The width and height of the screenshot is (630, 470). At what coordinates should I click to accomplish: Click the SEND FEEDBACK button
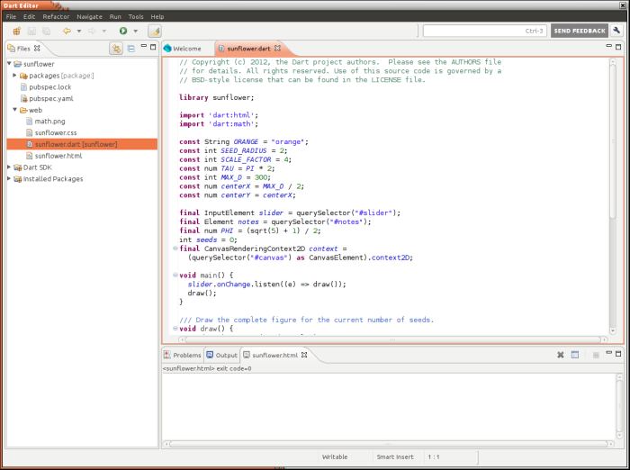tap(579, 31)
